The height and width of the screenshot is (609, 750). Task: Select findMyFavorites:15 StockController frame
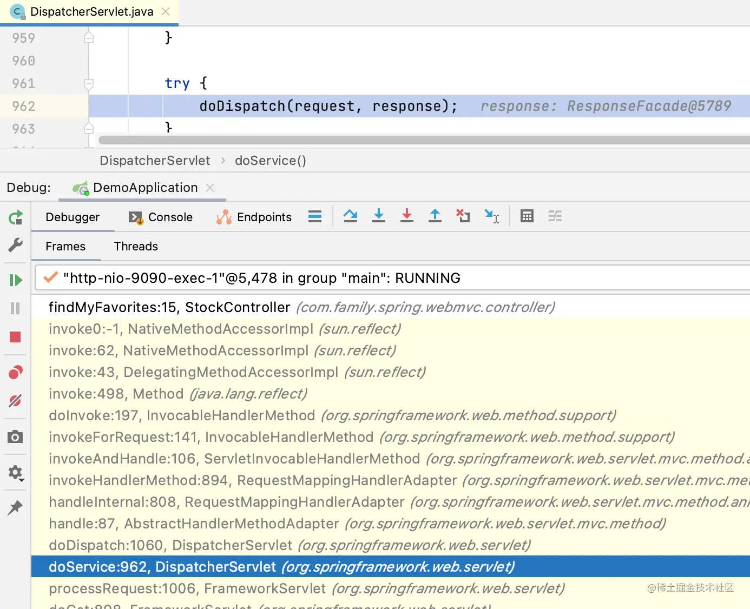[x=391, y=307]
